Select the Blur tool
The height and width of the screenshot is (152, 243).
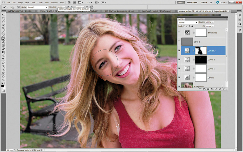coord(3,56)
